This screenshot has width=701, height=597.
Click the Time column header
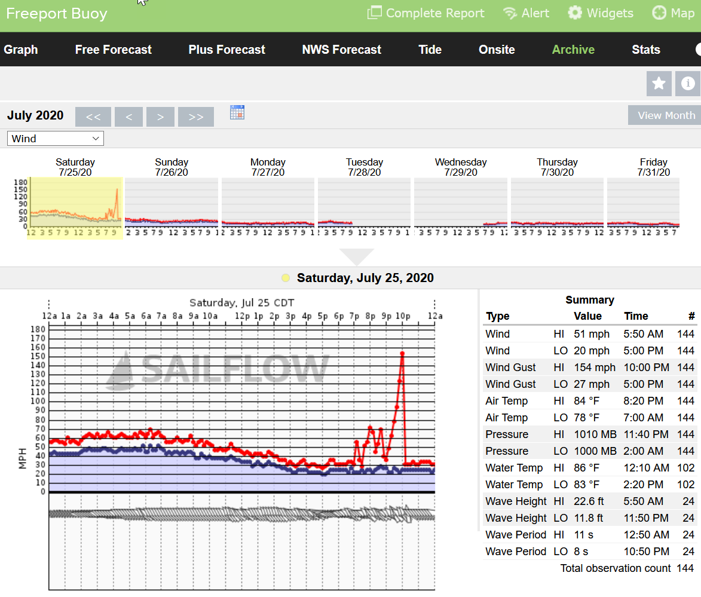click(x=636, y=316)
